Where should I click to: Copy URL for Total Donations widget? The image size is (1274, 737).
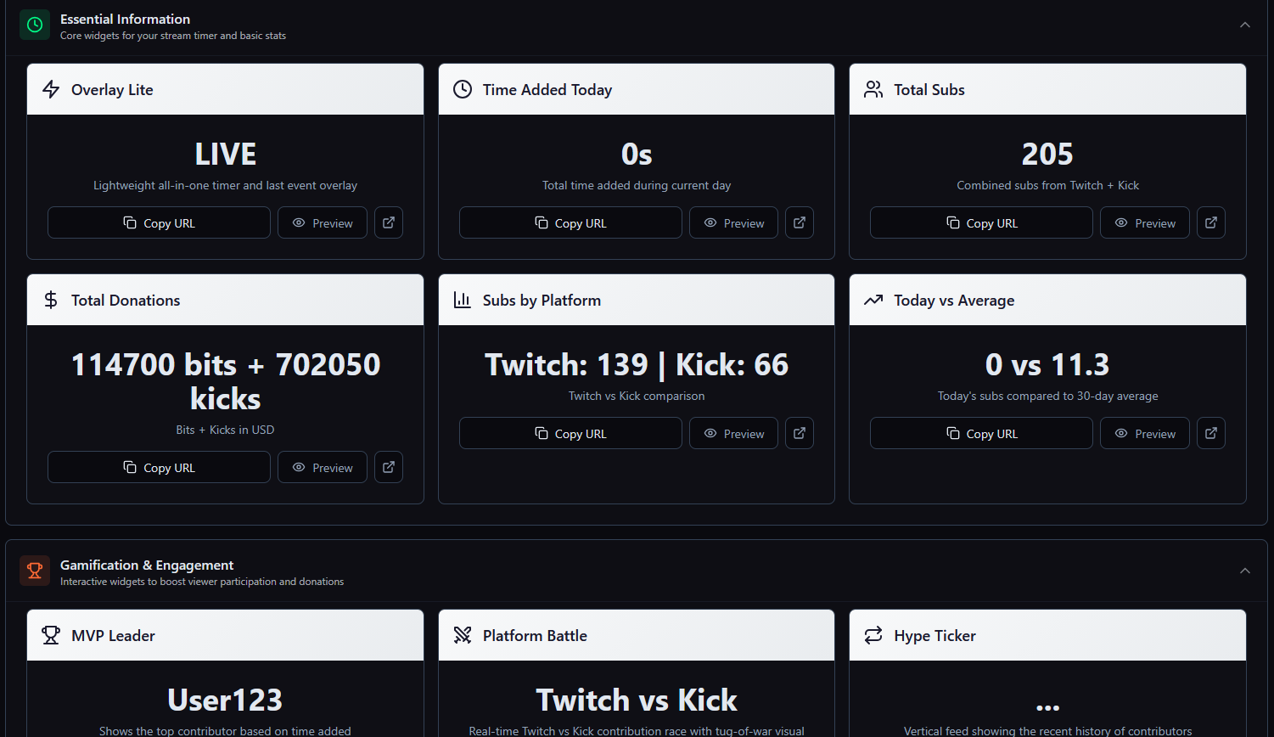point(159,467)
